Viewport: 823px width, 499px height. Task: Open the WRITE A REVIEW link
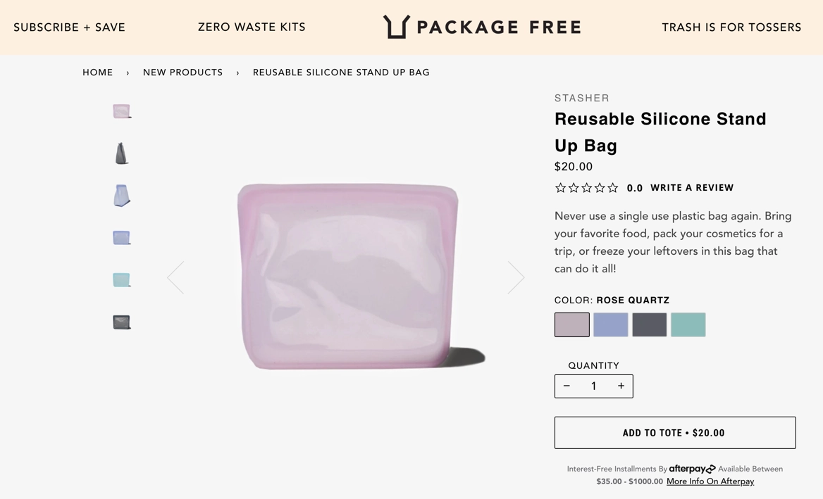(x=692, y=187)
